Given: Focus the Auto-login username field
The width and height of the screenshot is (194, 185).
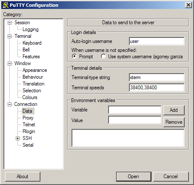Looking at the screenshot, I should pyautogui.click(x=157, y=41).
